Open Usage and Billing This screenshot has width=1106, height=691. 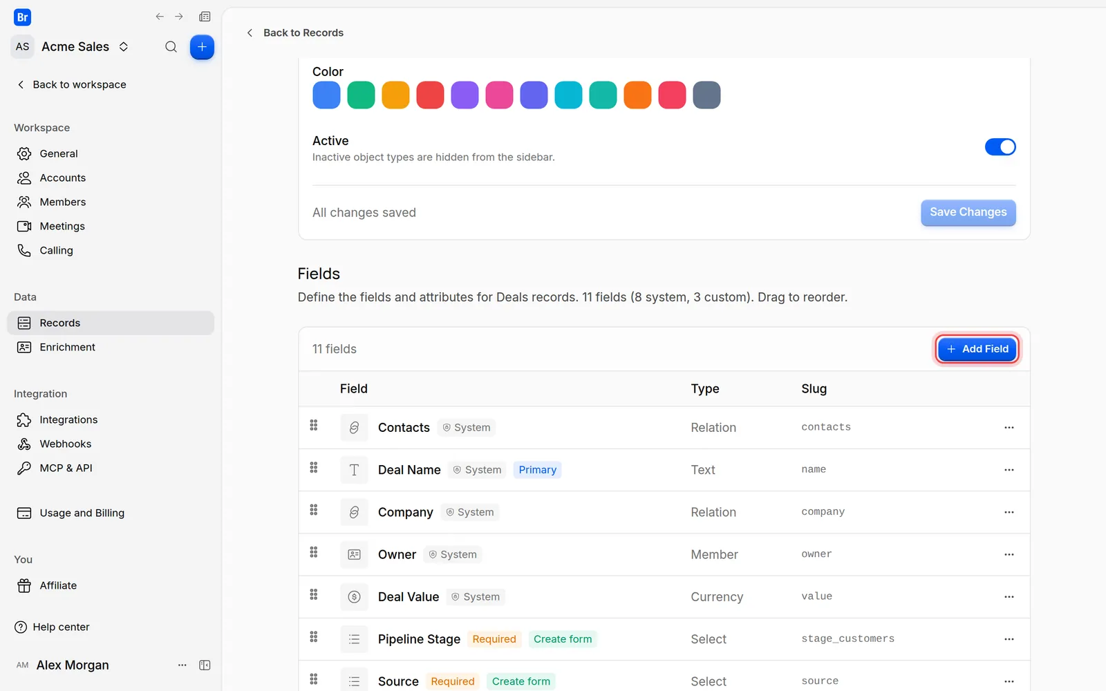[x=111, y=513]
